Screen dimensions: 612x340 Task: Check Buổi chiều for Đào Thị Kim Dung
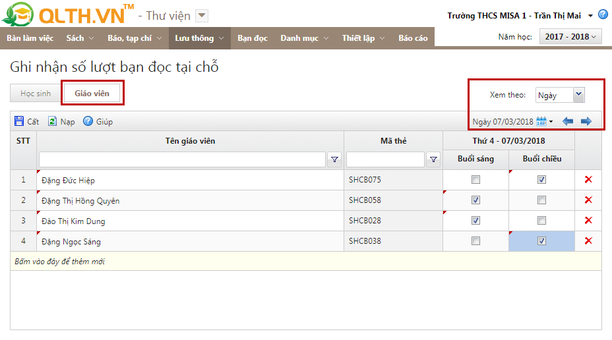click(x=541, y=220)
